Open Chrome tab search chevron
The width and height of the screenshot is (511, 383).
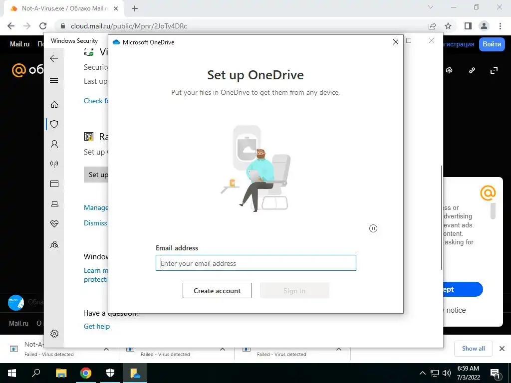(x=431, y=7)
